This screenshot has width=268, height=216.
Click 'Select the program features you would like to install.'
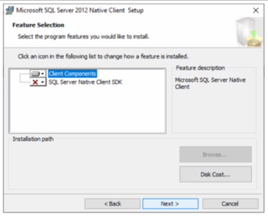point(83,36)
